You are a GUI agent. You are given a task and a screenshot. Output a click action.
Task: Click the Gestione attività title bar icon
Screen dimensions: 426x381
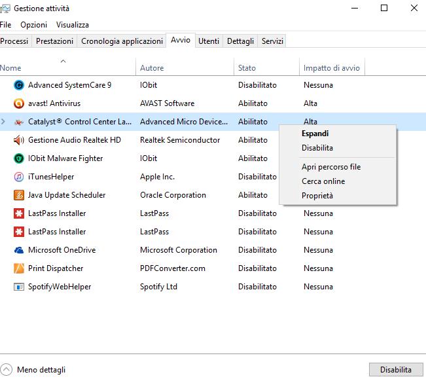5,9
